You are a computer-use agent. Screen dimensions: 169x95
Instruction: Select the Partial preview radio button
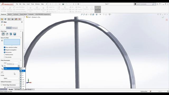coord(4,55)
